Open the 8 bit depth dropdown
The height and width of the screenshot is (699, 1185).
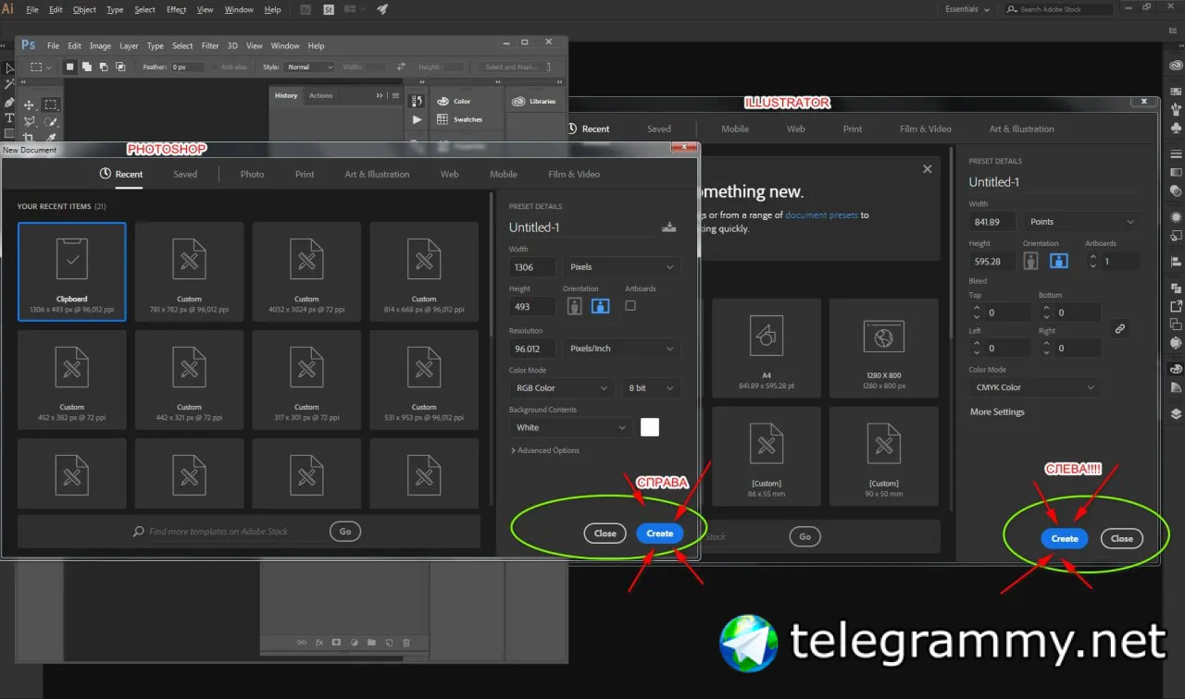651,388
